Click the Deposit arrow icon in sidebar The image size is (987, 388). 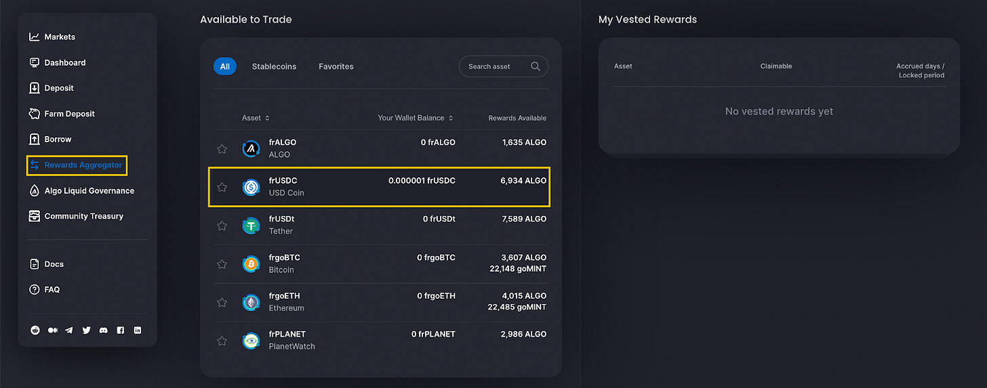(x=35, y=88)
